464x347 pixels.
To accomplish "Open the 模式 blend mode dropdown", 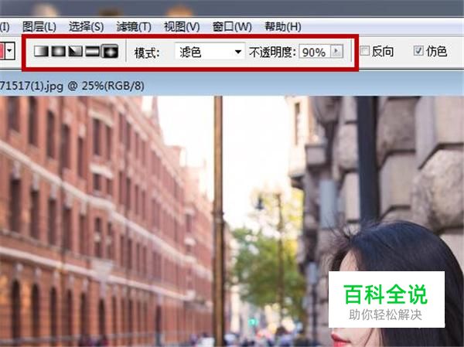I will pos(210,52).
